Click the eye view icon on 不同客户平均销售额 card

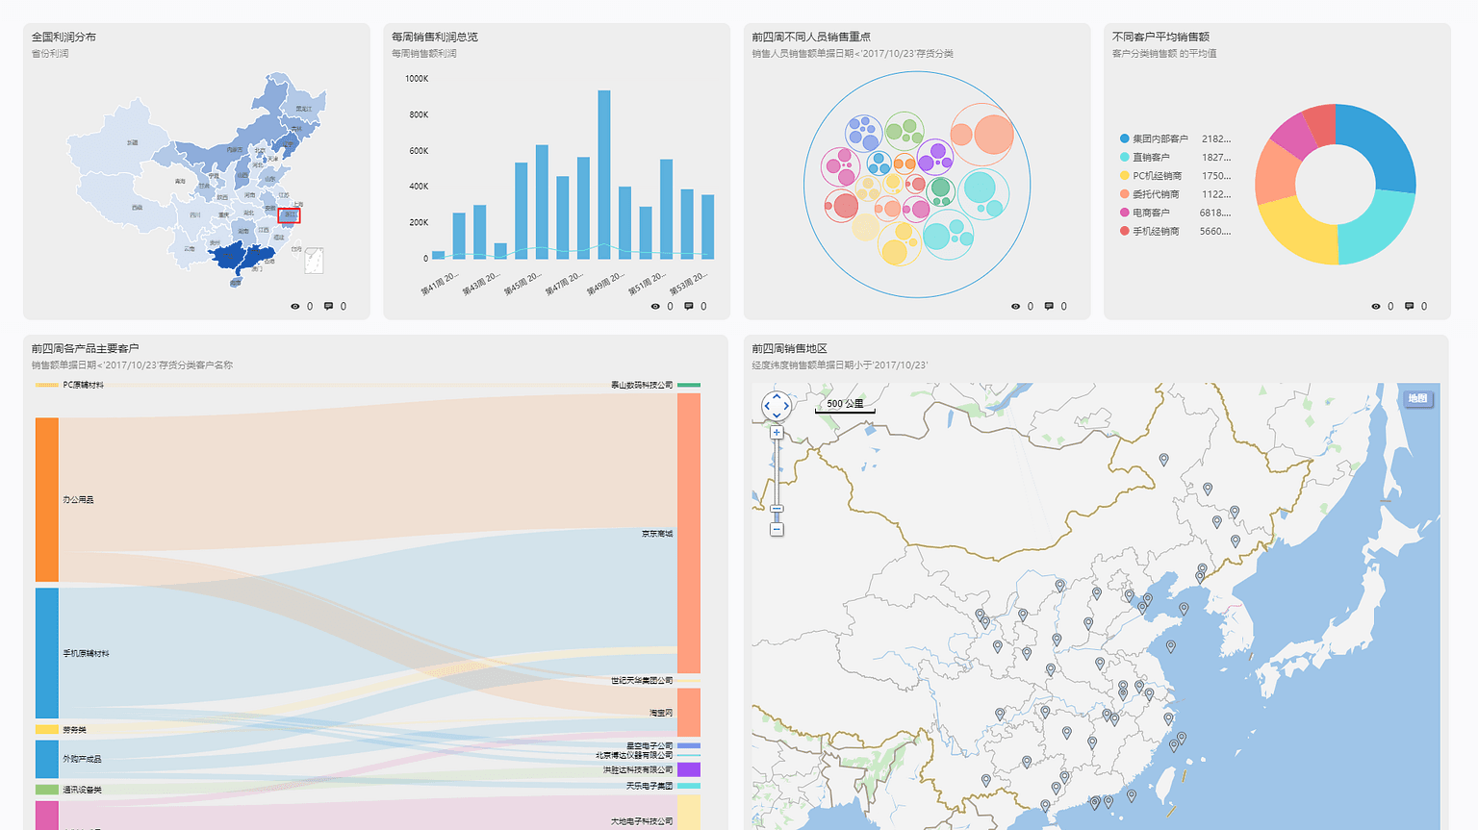[1376, 307]
